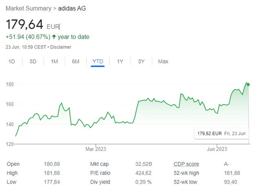Click the +51.94 (40.67%) change text
261x192 pixels.
pos(28,37)
